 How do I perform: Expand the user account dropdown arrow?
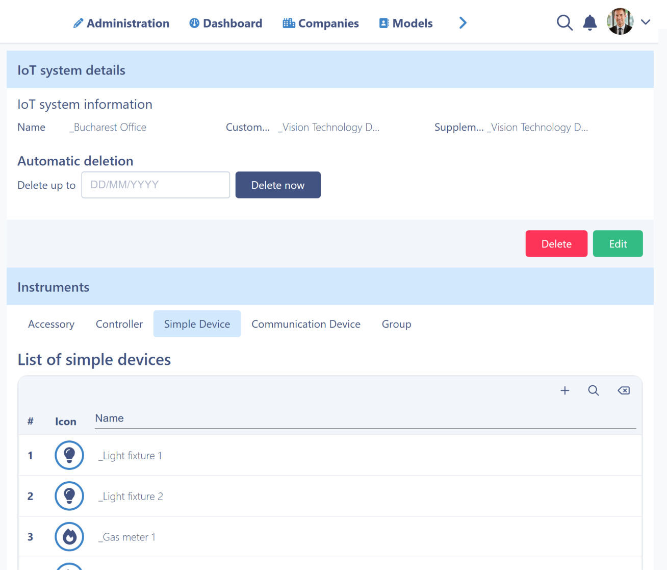click(x=646, y=22)
